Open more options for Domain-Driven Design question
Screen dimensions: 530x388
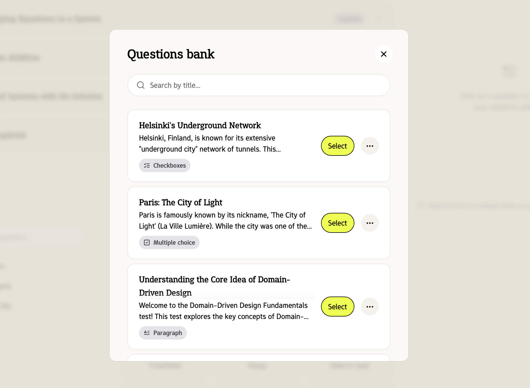(x=370, y=307)
